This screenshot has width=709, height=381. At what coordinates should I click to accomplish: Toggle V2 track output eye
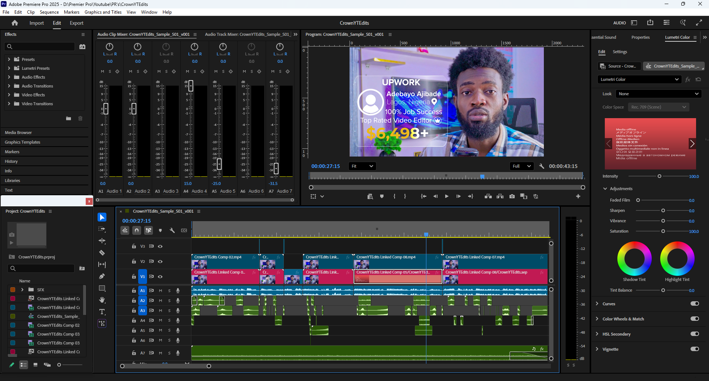point(160,261)
